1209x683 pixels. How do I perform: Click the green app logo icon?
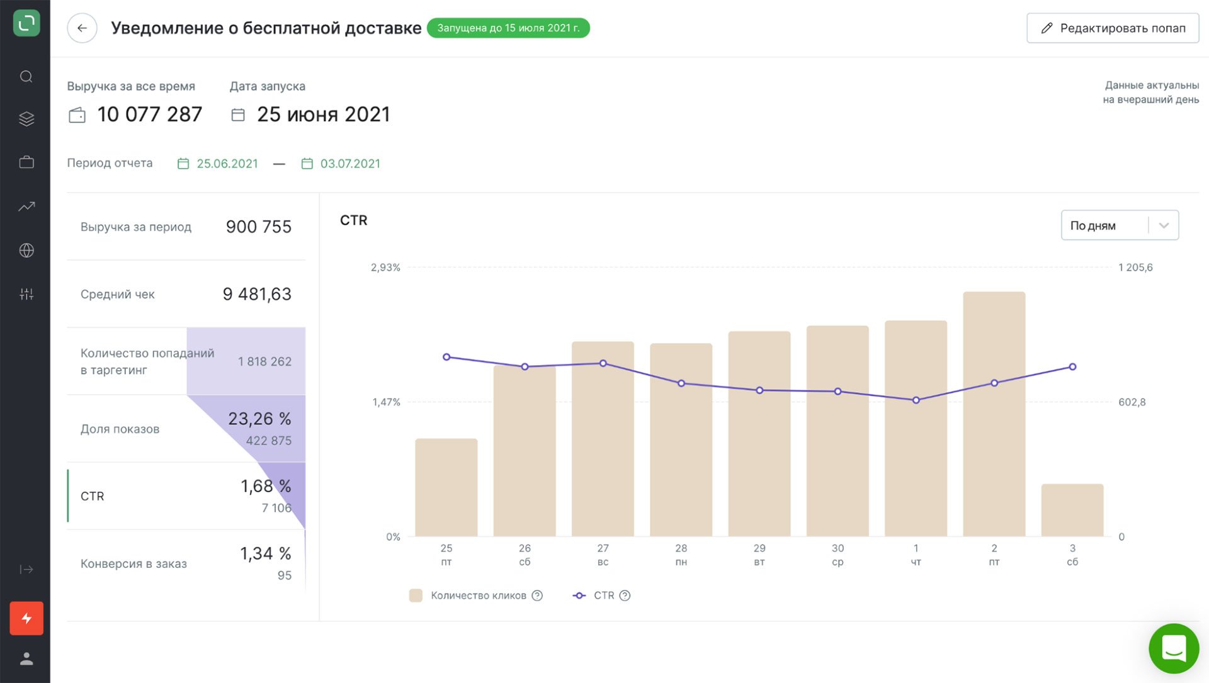[x=26, y=23]
